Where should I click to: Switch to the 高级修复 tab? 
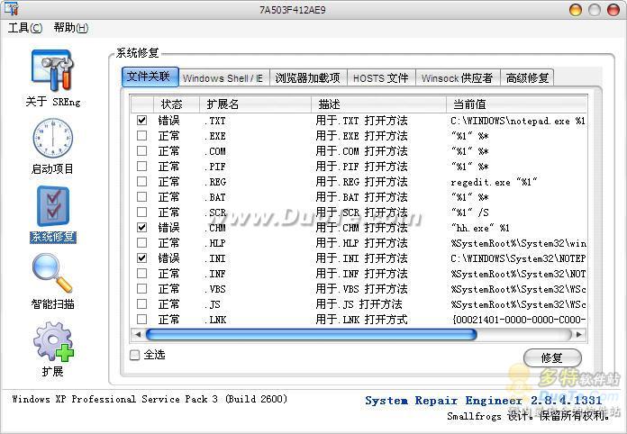tap(527, 78)
